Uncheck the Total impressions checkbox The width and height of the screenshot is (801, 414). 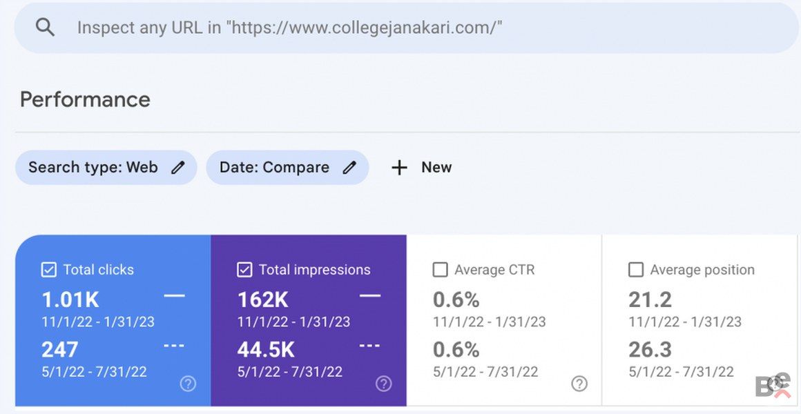[x=244, y=270]
